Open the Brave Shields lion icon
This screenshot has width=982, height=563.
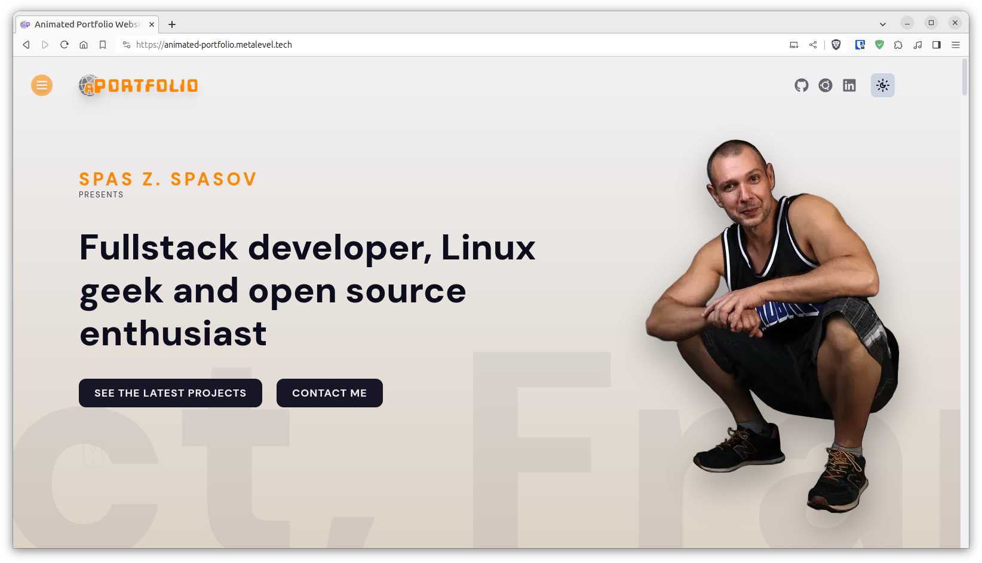coord(836,45)
